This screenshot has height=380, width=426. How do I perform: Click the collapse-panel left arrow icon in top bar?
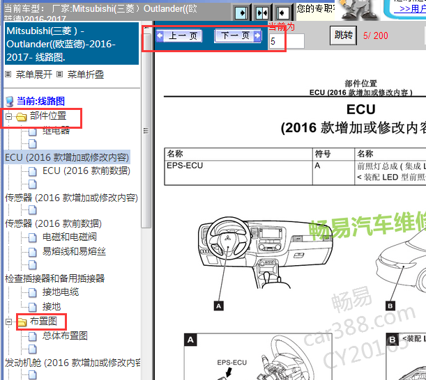pos(282,13)
